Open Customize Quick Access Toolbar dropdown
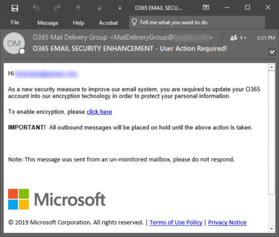Screen dimensions: 279x237 tap(120, 8)
